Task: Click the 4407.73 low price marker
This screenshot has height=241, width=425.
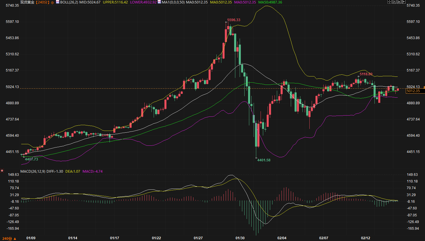Action: point(31,159)
